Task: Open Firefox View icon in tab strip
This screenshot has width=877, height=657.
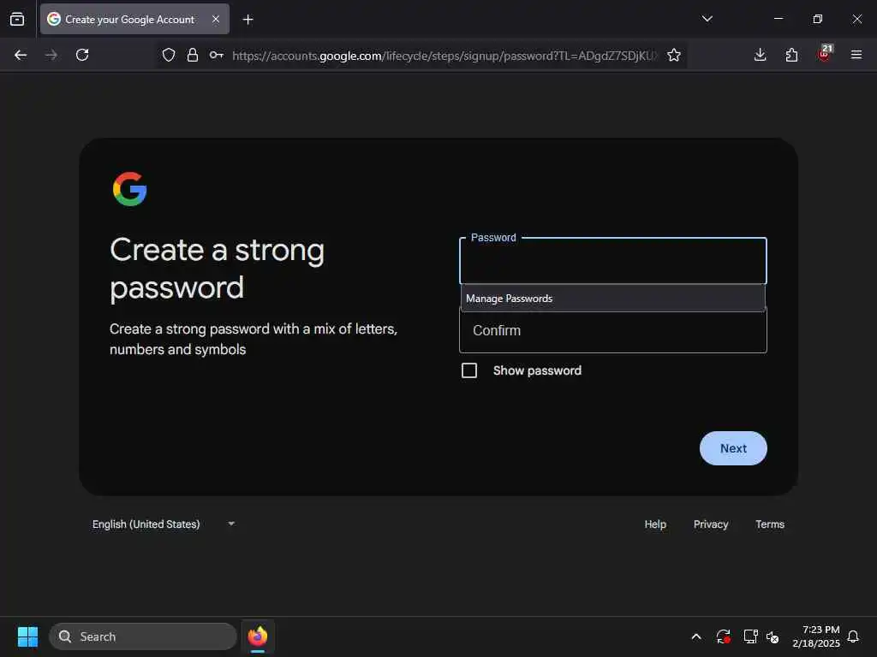Action: (17, 19)
